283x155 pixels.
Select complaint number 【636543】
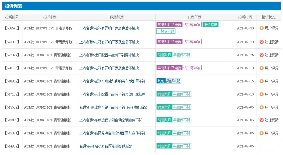click(x=12, y=28)
